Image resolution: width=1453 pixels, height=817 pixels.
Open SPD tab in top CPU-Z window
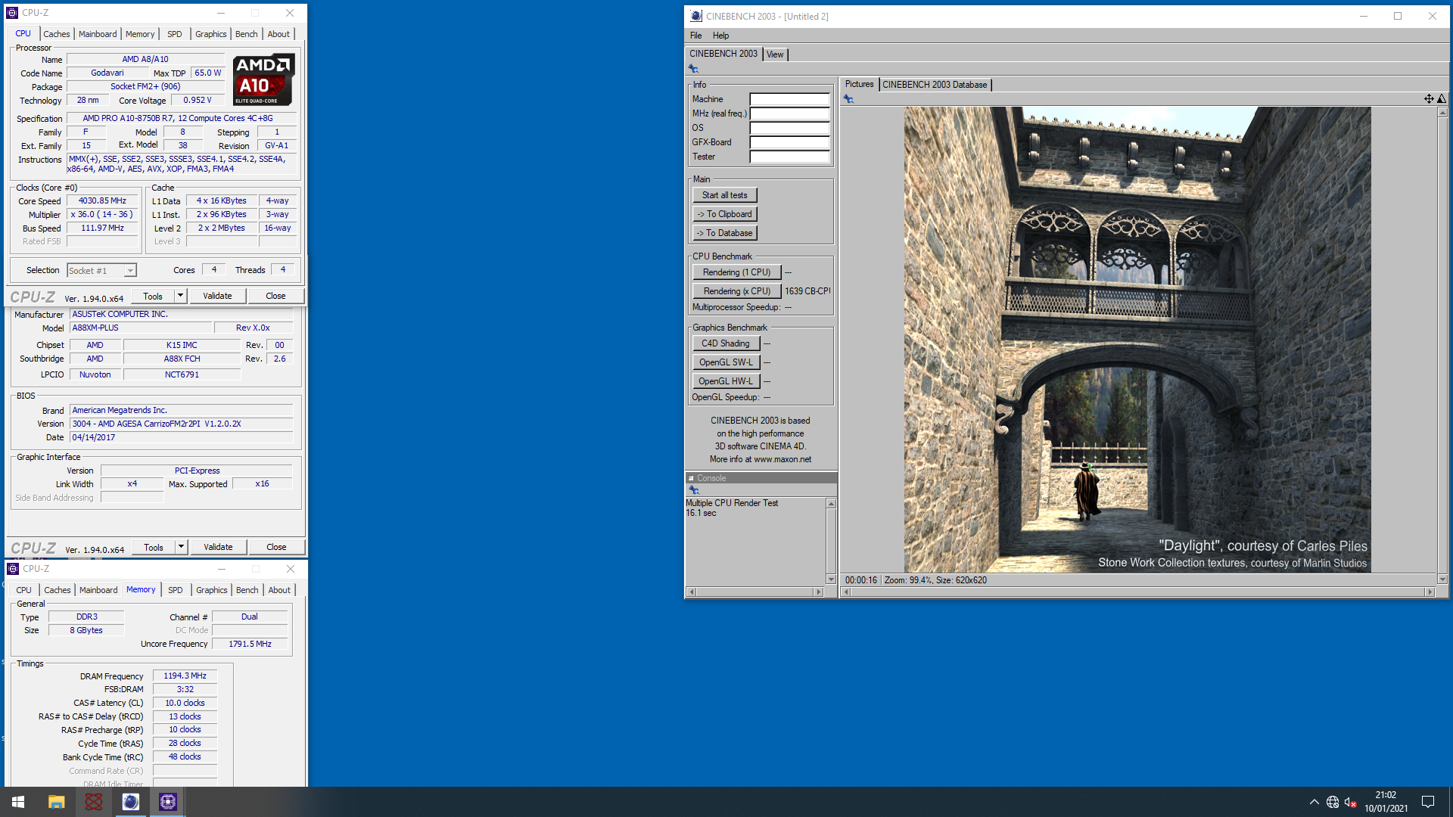coord(175,34)
